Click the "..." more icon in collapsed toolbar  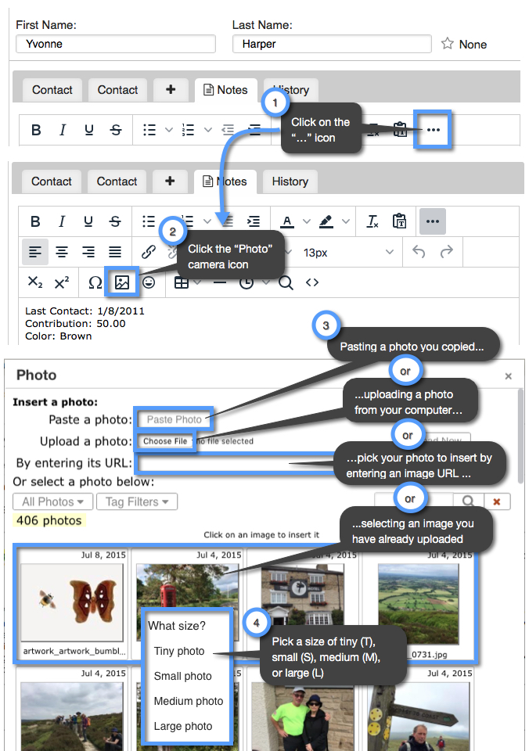(434, 130)
